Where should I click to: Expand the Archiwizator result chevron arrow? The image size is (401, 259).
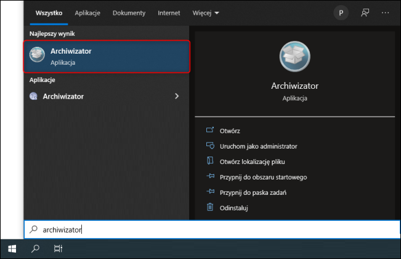coord(177,96)
